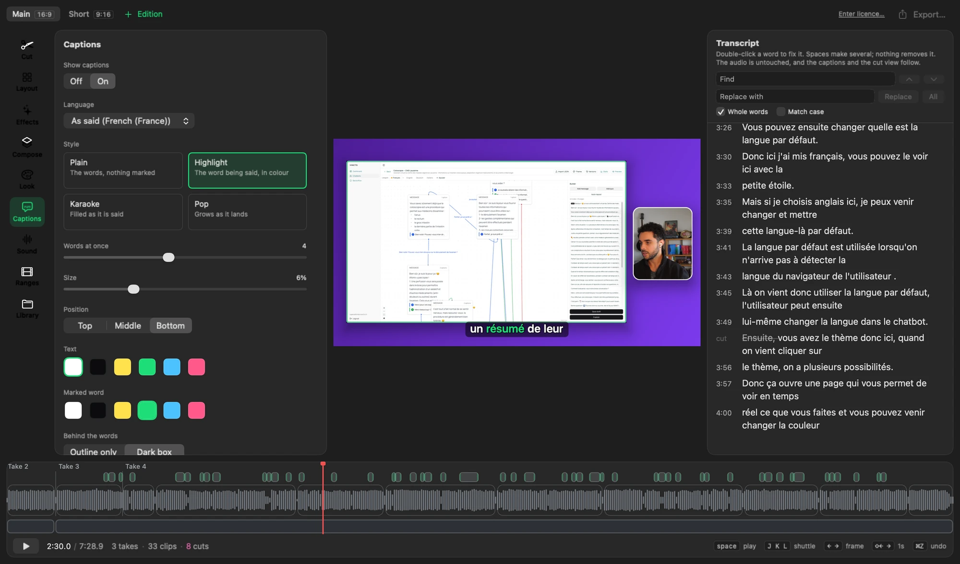
Task: Open the Compose panel
Action: point(27,147)
